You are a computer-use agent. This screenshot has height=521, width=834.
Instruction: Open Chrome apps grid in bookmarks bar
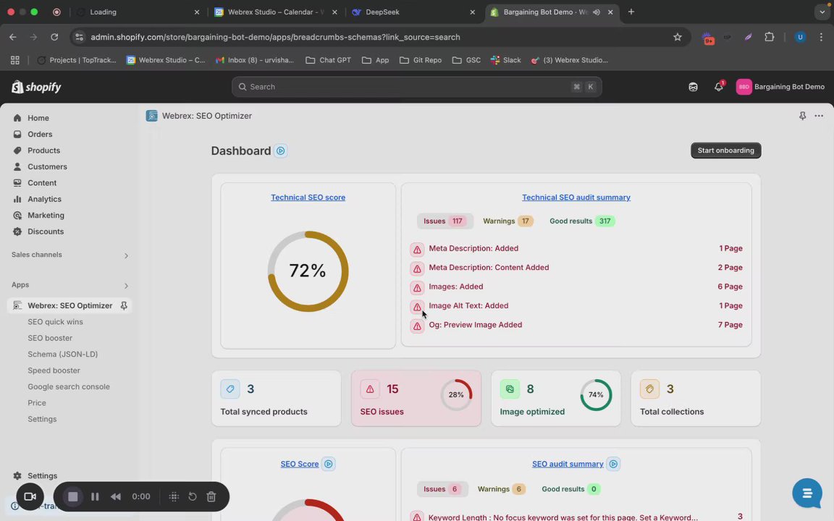point(15,60)
